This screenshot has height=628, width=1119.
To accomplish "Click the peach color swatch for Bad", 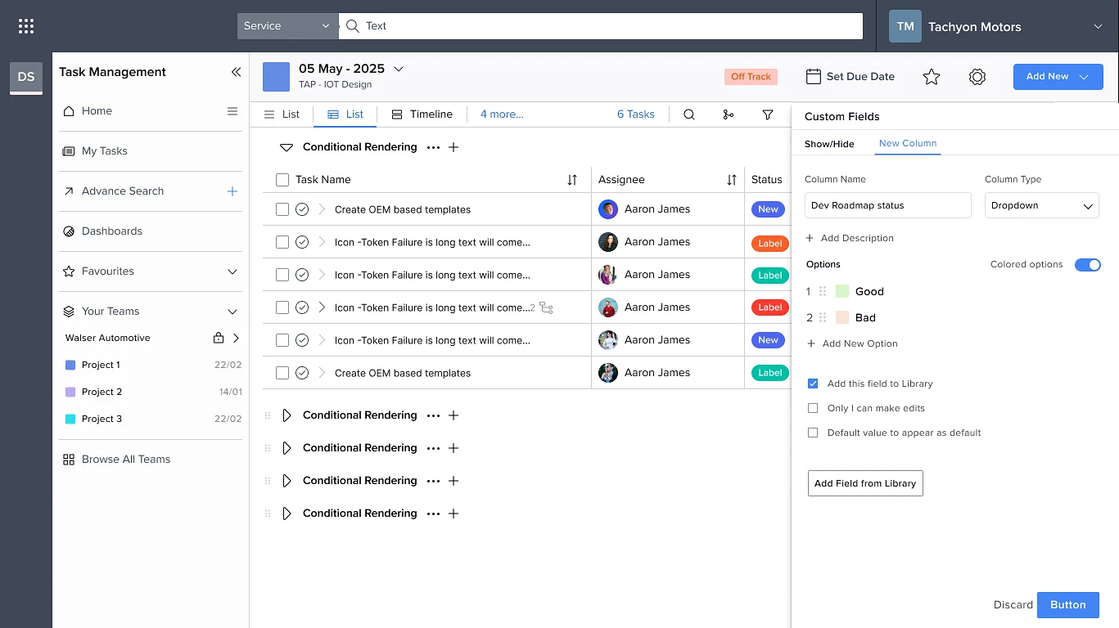I will point(842,317).
